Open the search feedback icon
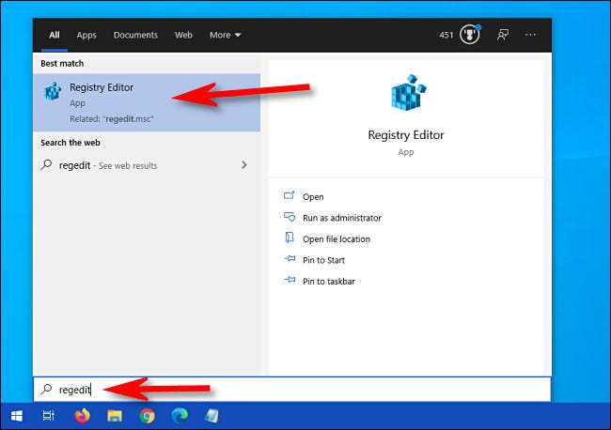611x430 pixels. click(x=502, y=35)
